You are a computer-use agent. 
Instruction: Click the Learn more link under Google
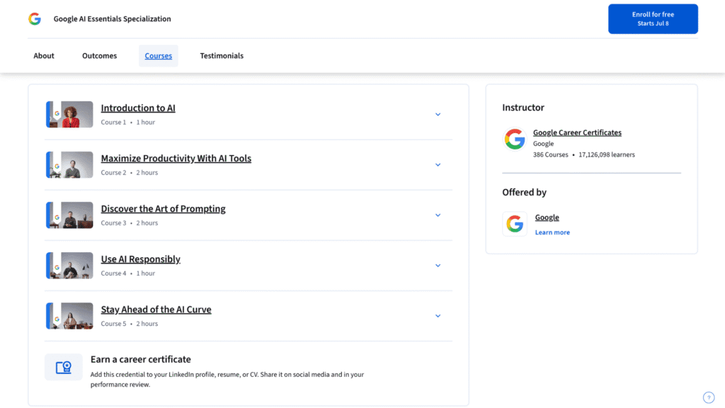[552, 232]
